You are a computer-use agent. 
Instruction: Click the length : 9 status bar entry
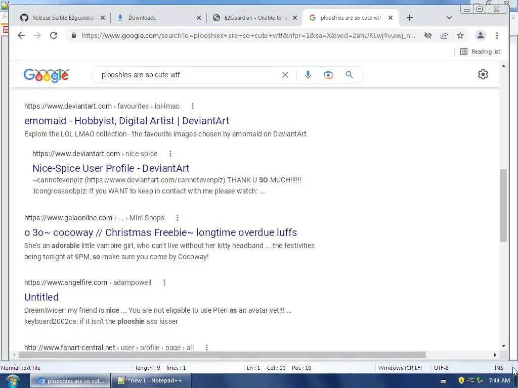(x=148, y=368)
